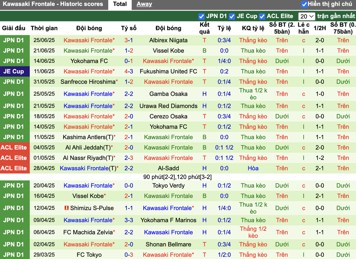Click the 1/2H column header
The height and width of the screenshot is (259, 356).
[320, 28]
